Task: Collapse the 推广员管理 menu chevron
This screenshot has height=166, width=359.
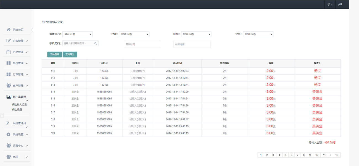Action: (x=27, y=101)
